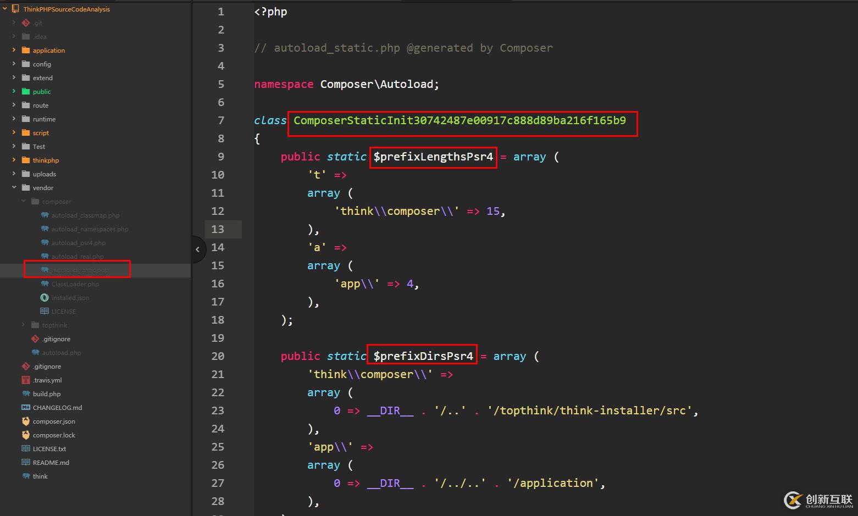The width and height of the screenshot is (858, 516).
Task: Click the PHP elephant icon beside build.php
Action: click(x=26, y=394)
